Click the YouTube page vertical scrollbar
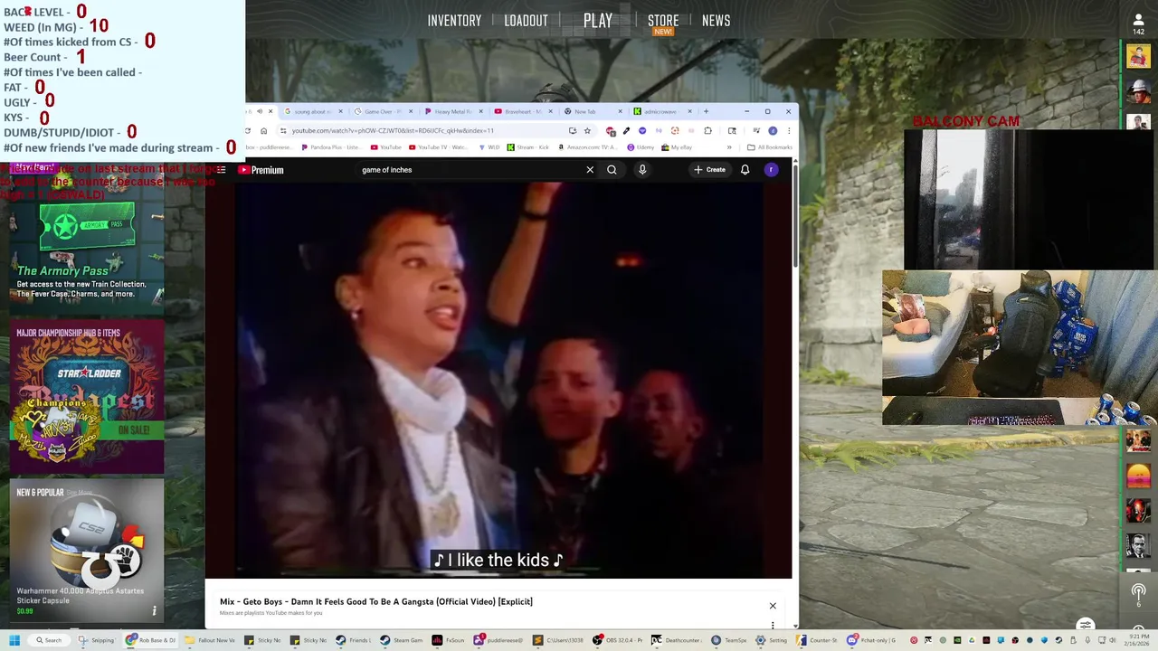Image resolution: width=1158 pixels, height=651 pixels. pos(795,217)
